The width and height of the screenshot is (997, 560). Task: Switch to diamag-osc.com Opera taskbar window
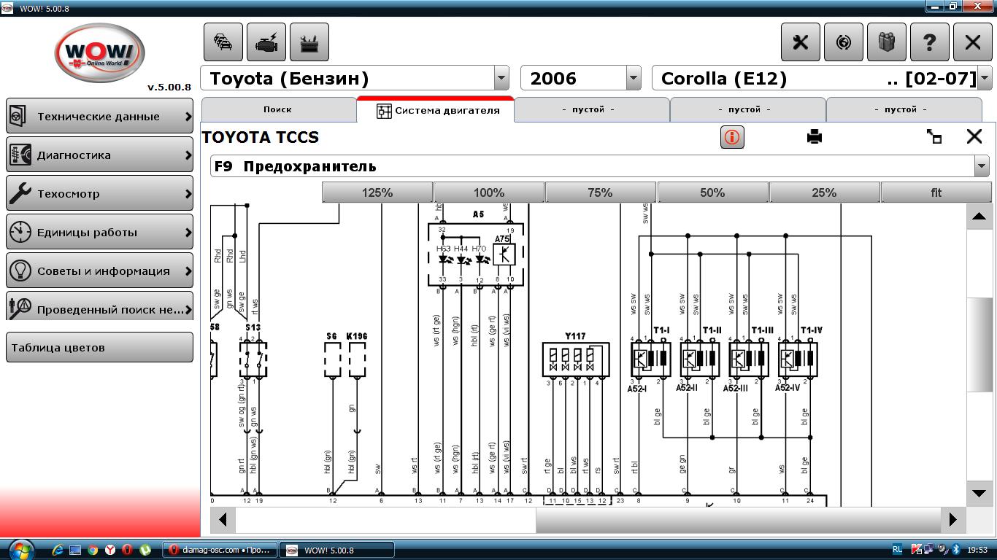(219, 550)
